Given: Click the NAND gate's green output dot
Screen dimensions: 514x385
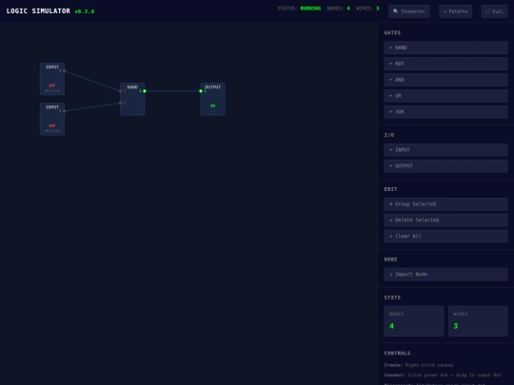Looking at the screenshot, I should 145,91.
